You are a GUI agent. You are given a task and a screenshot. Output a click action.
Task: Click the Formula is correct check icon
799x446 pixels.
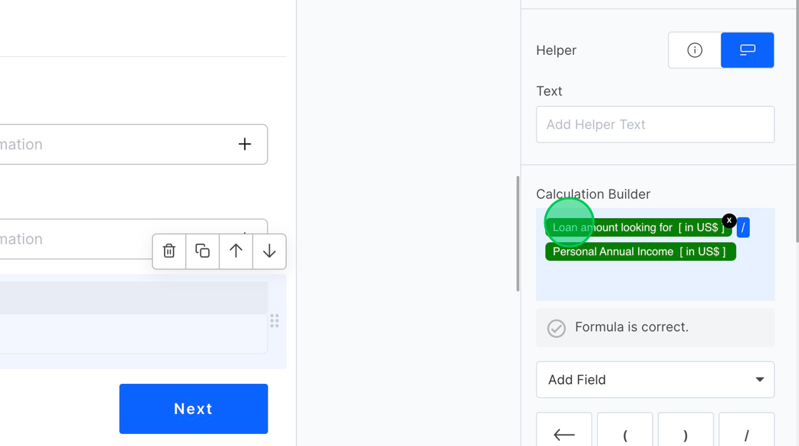tap(556, 328)
